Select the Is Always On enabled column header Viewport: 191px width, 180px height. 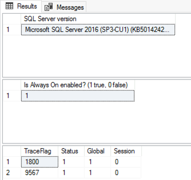click(78, 85)
